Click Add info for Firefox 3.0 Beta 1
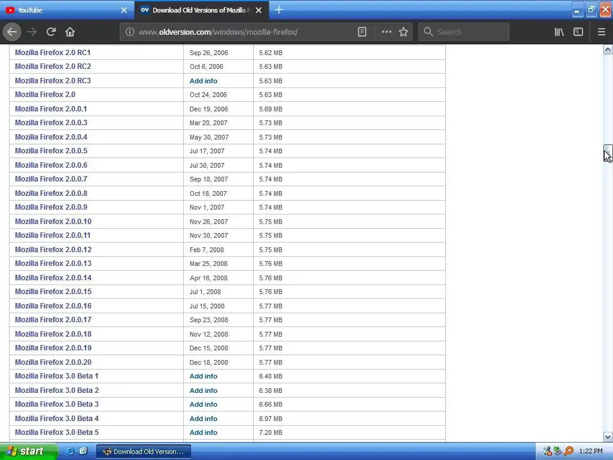This screenshot has height=460, width=613. (x=204, y=376)
